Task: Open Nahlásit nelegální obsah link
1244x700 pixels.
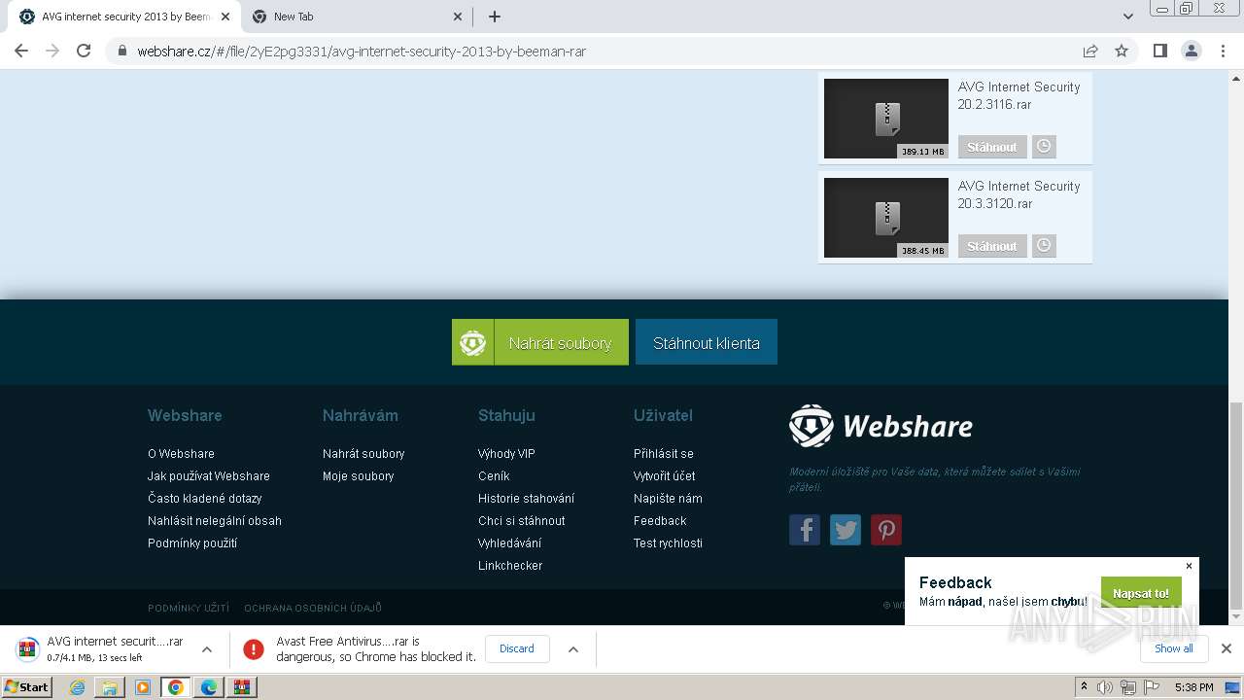Action: [215, 521]
